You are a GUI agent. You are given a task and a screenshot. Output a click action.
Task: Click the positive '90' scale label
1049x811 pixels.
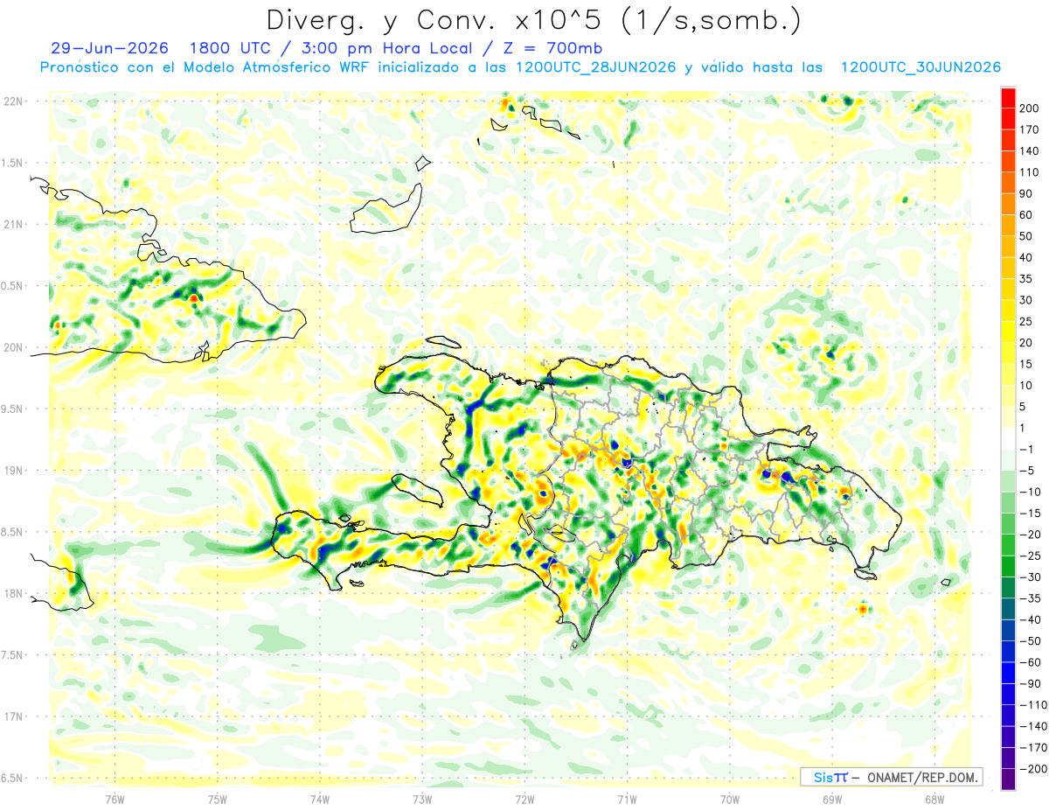click(x=1026, y=193)
